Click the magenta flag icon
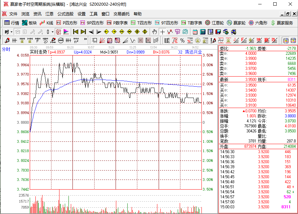This screenshot has width=298, height=214. click(66, 32)
